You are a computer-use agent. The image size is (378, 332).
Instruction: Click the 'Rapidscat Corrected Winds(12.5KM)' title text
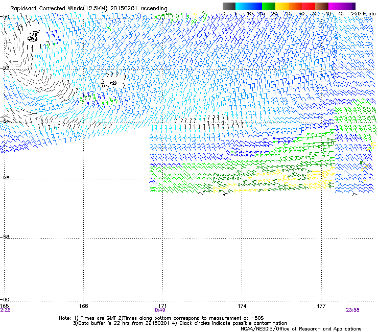[59, 8]
